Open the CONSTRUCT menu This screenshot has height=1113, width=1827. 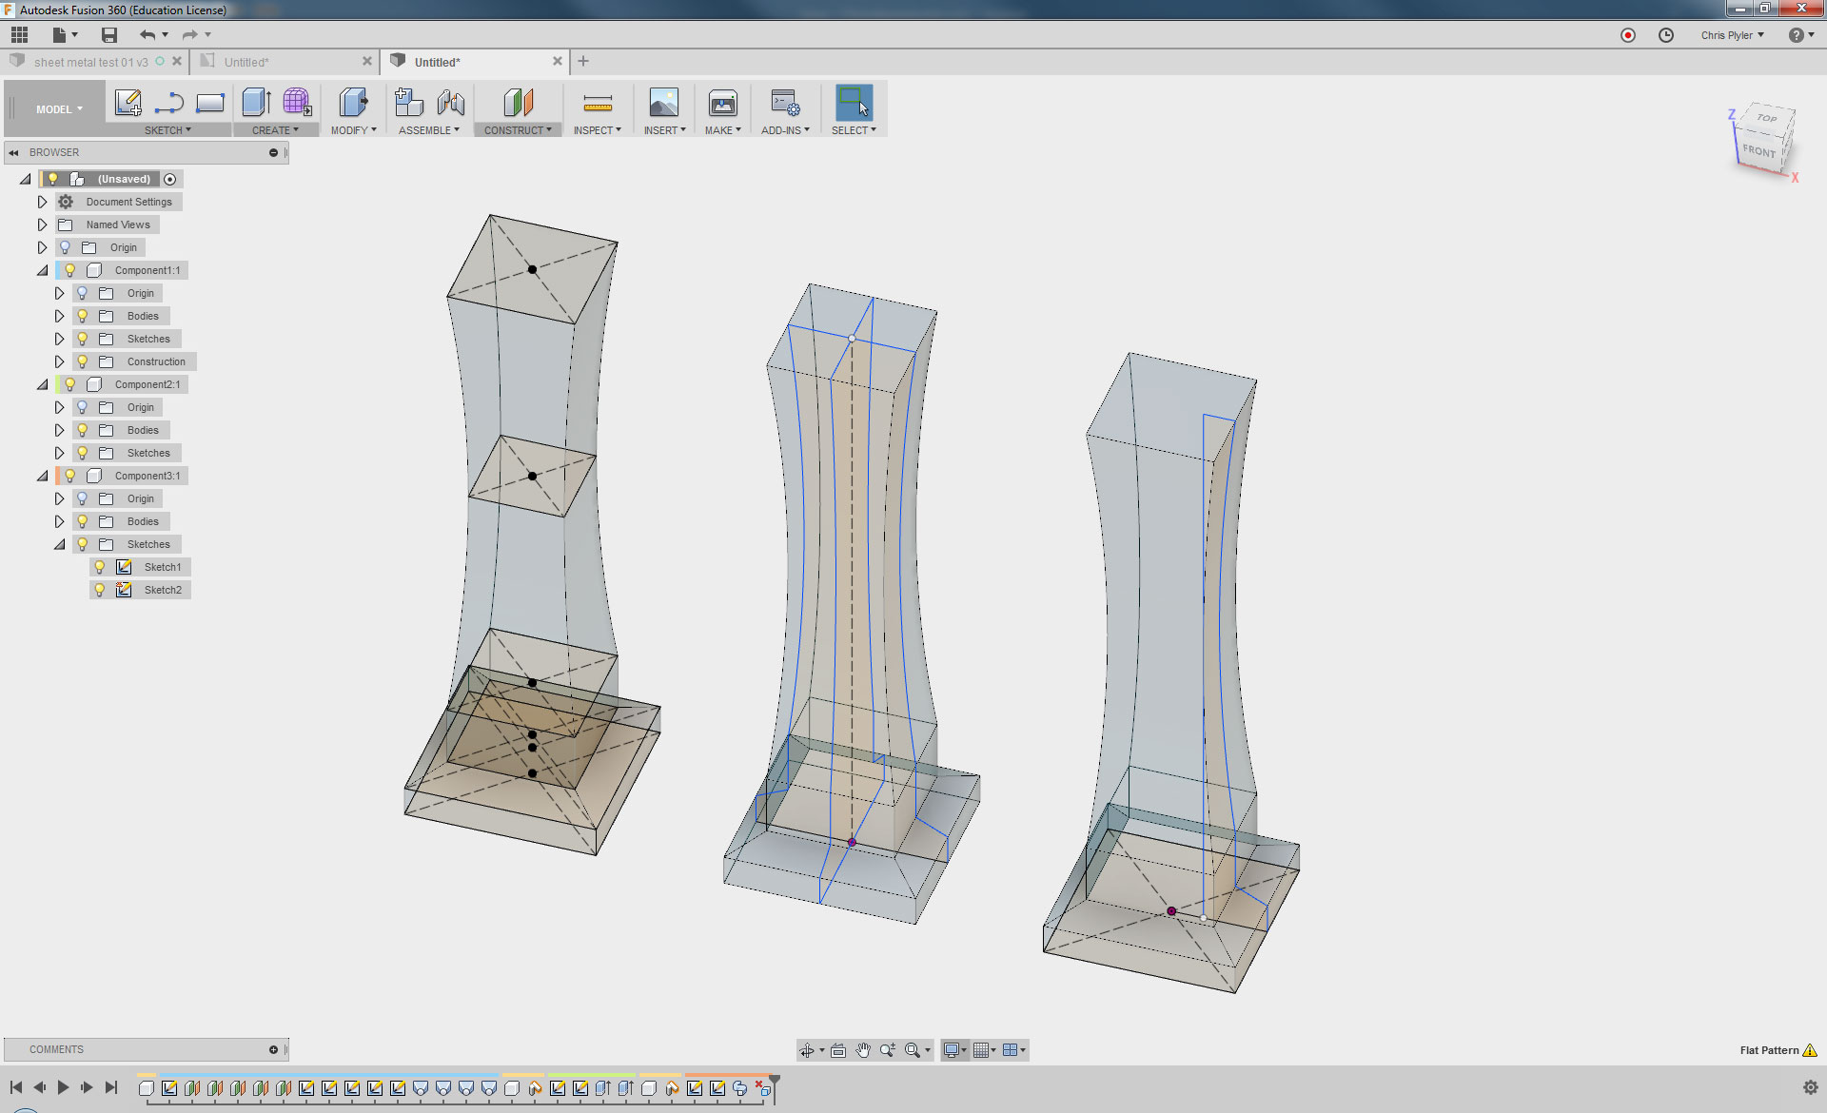[x=517, y=130]
